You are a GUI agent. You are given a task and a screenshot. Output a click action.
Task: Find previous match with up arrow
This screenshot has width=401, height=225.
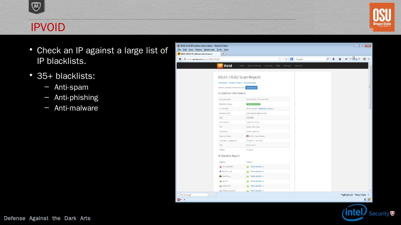pyautogui.click(x=210, y=195)
